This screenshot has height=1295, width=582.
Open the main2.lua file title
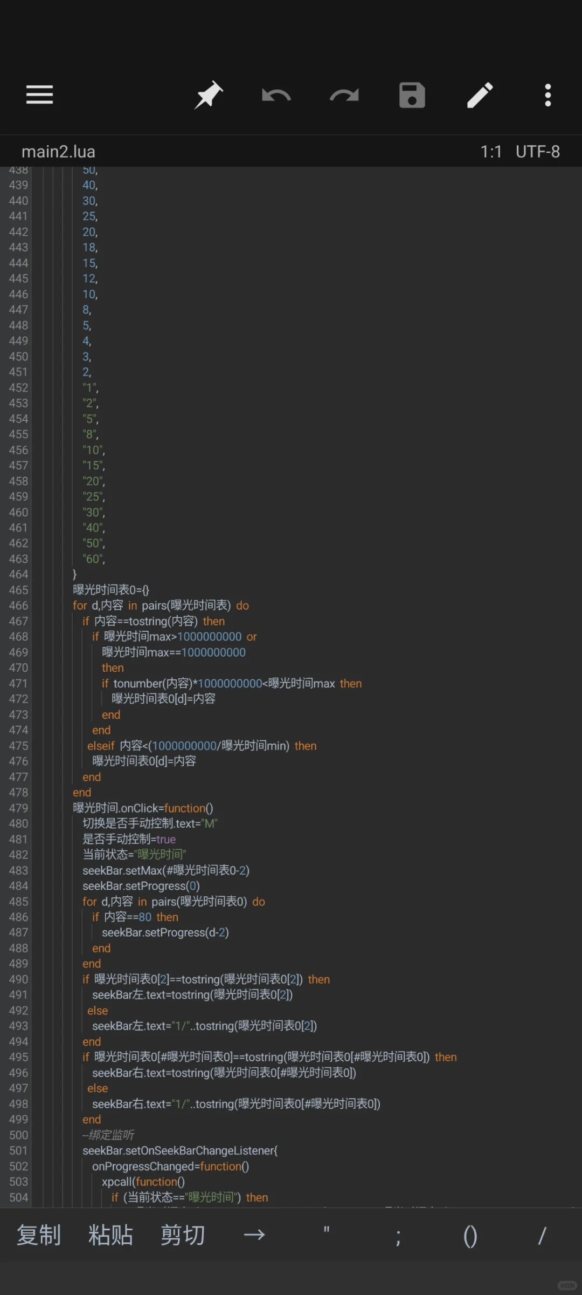click(x=58, y=152)
